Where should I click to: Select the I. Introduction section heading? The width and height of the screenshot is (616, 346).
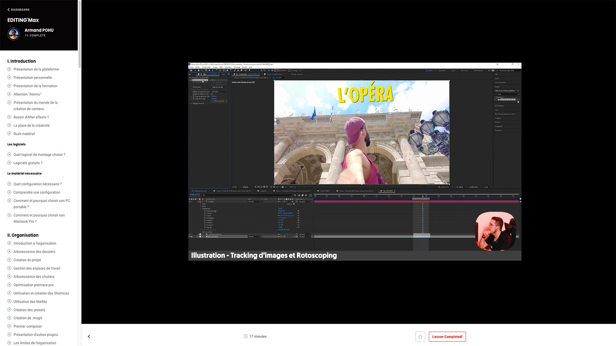21,61
